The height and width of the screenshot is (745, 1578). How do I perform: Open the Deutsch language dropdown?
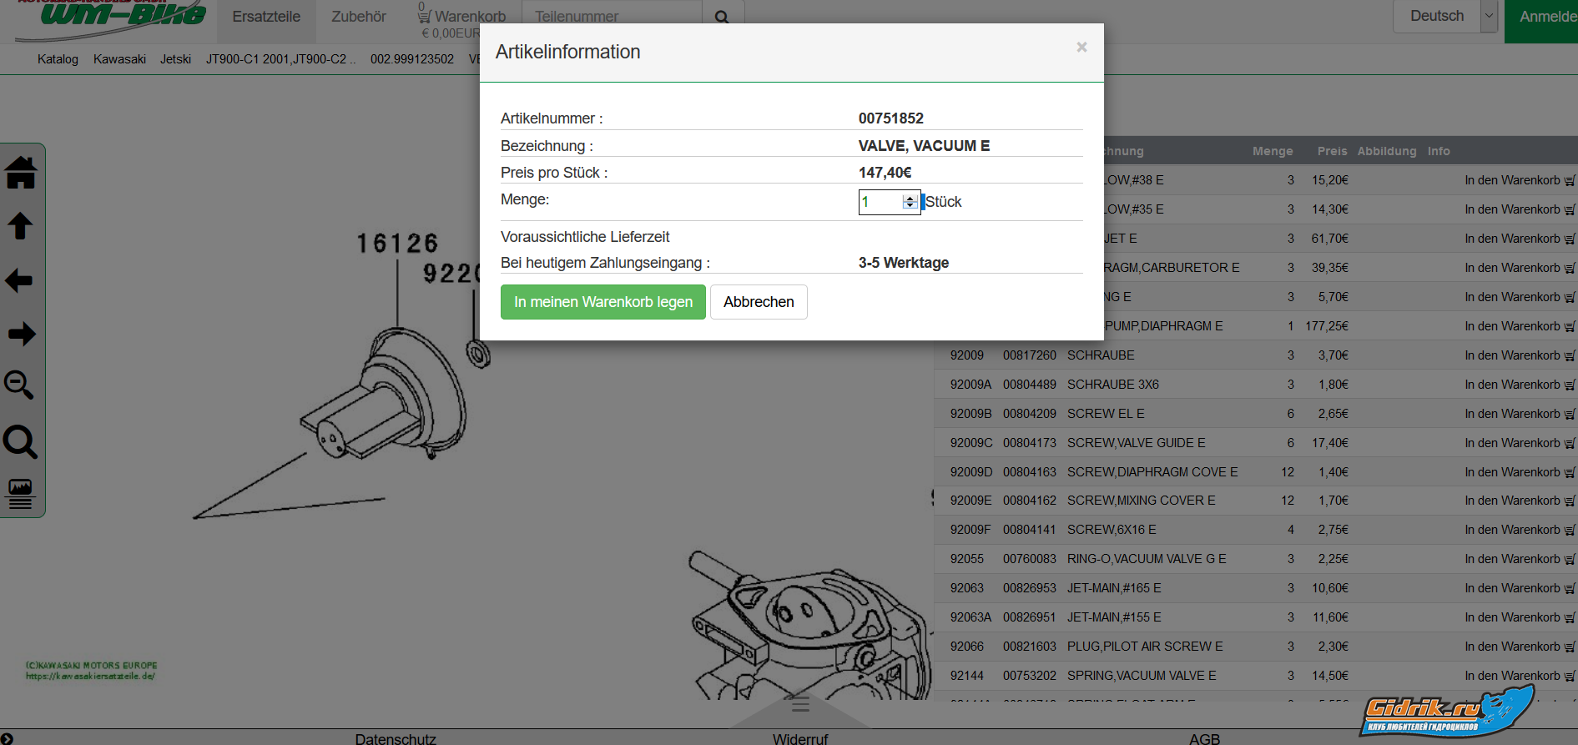(x=1488, y=16)
